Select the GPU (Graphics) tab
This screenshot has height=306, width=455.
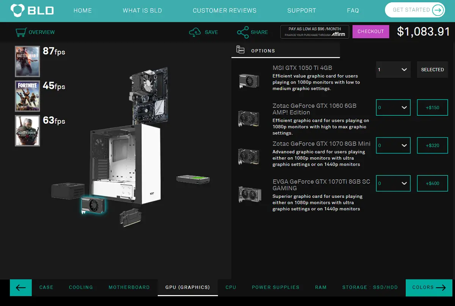point(188,287)
